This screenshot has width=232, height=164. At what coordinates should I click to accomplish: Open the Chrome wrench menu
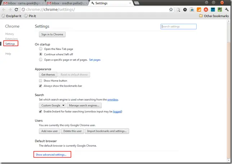[227, 10]
